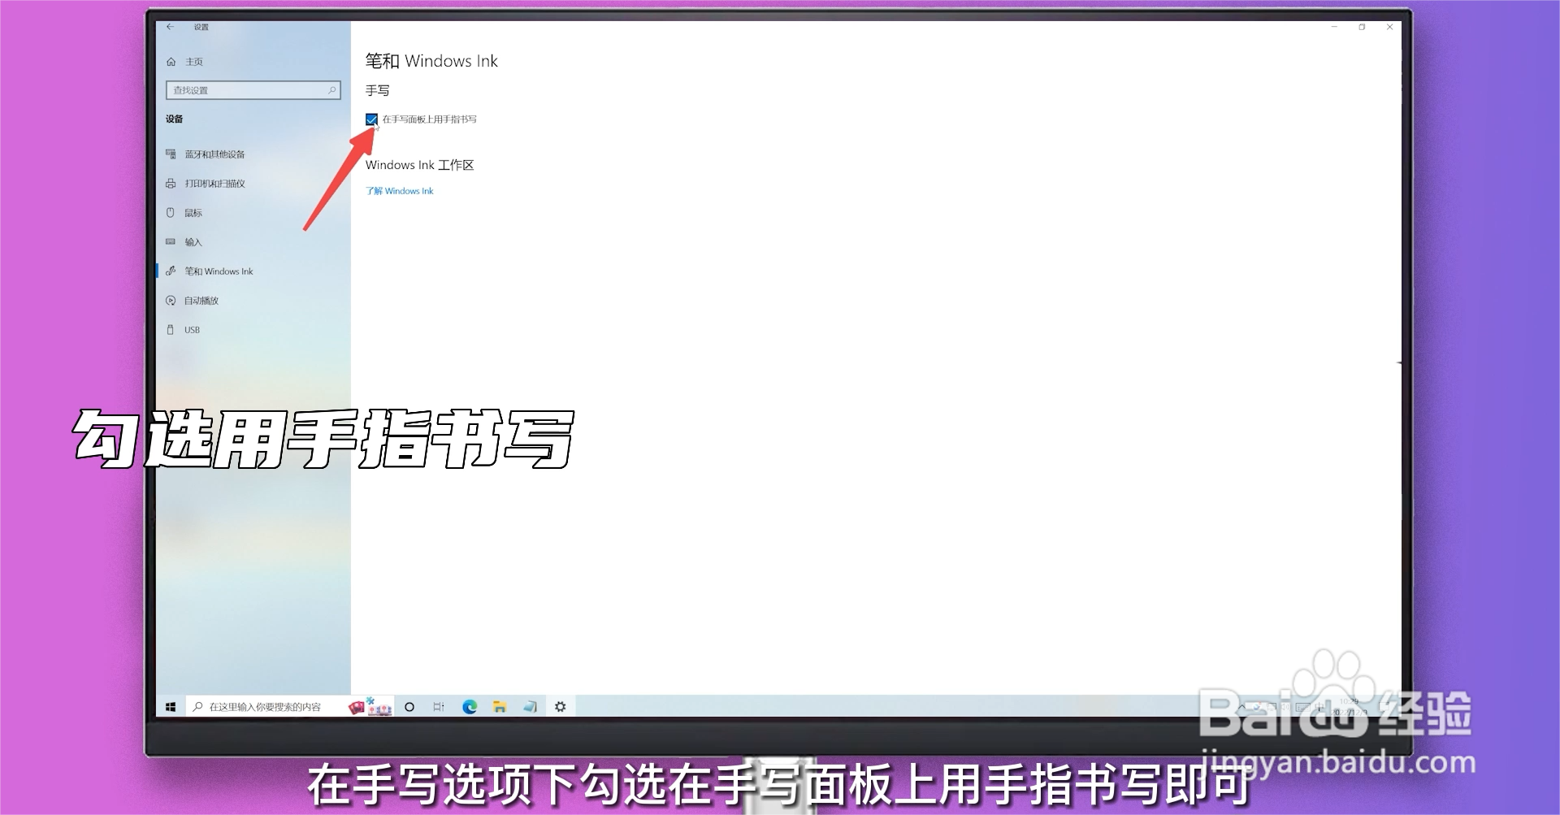Select the 鼠标 (Mouse) settings icon
This screenshot has height=815, width=1560.
pyautogui.click(x=195, y=212)
